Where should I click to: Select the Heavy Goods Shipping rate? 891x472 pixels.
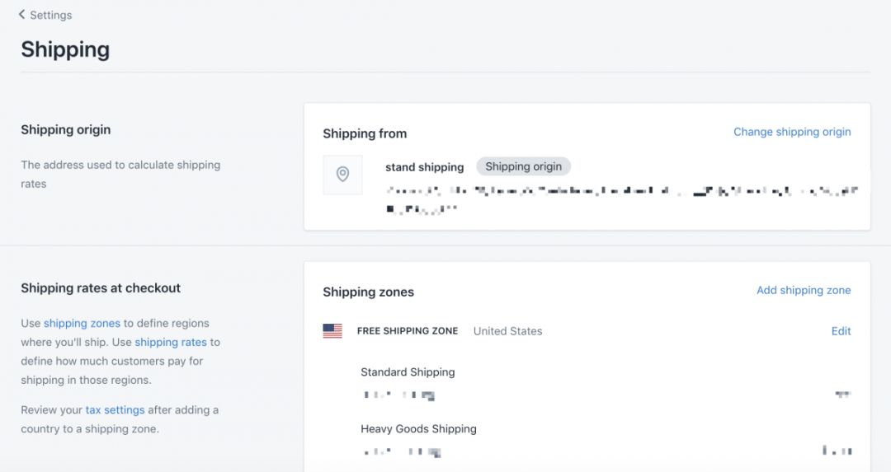[x=418, y=429]
